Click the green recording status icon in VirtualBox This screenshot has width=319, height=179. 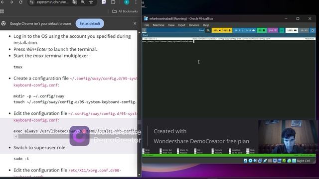[285, 161]
